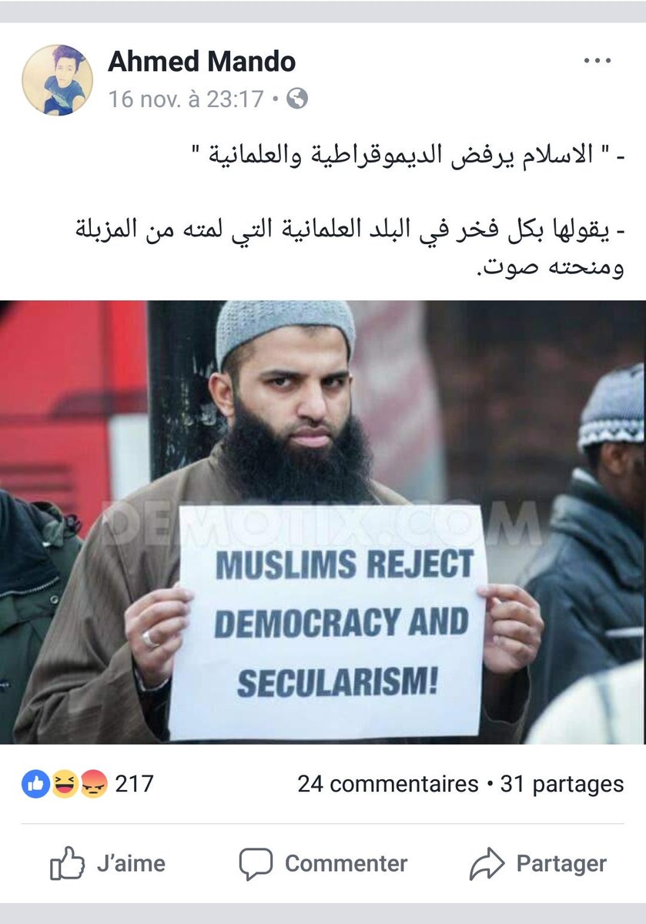Click Ahmed Mando's profile picture

(x=57, y=80)
